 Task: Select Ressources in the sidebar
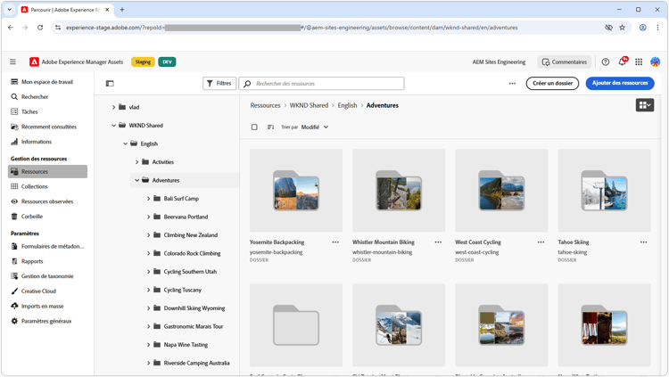tap(48, 171)
